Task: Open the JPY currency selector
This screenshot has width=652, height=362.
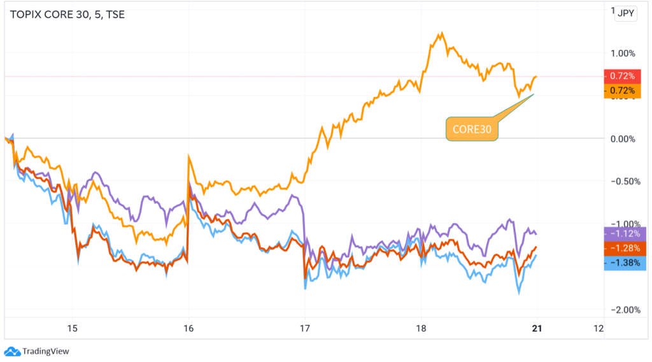Action: pos(626,13)
